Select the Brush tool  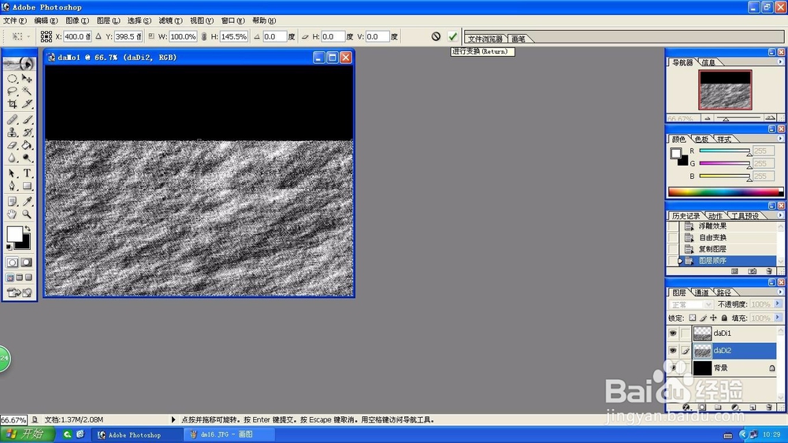tap(27, 120)
